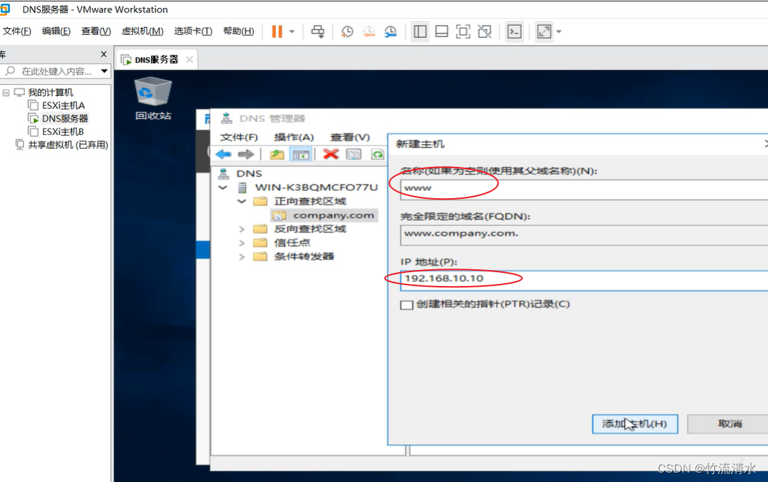
Task: Collapse the WIN-K3BQMCFO77U server node
Action: (223, 187)
